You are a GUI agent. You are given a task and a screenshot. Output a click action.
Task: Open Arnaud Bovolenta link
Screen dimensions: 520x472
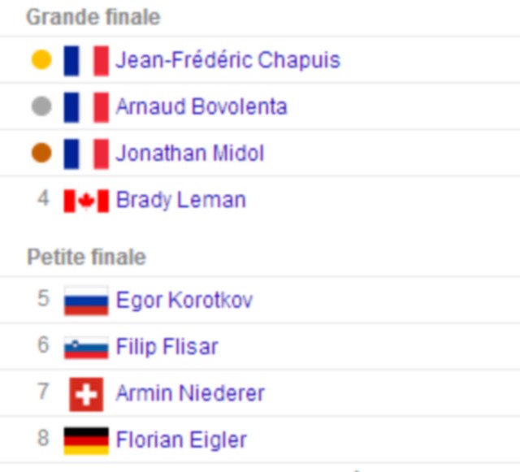click(201, 106)
